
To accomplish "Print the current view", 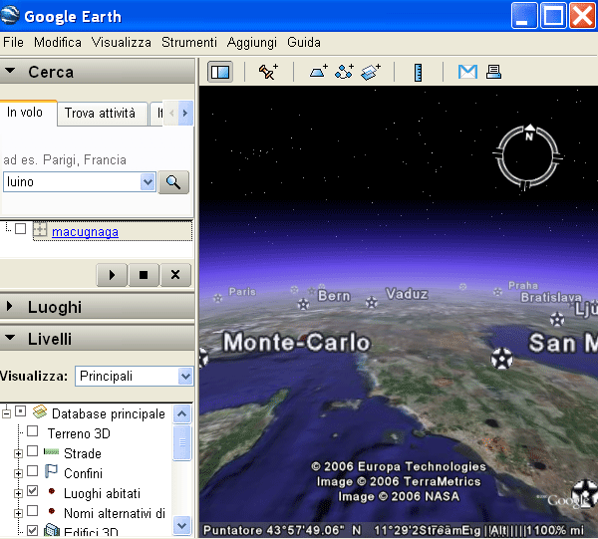I will tap(493, 72).
